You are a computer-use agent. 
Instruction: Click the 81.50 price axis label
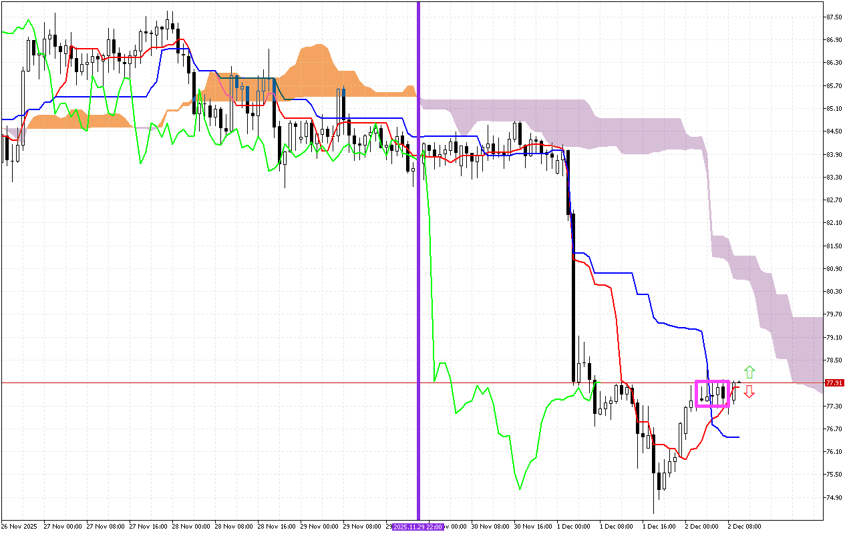point(833,246)
